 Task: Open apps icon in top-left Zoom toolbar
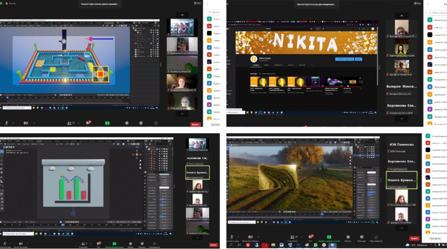pos(156,123)
